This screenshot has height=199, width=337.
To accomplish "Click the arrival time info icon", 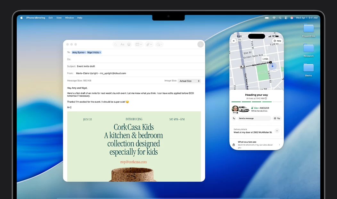I will click(266, 99).
